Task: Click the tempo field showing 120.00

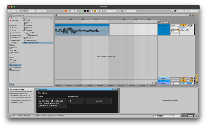Action: (x=21, y=11)
